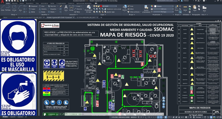Activate the Círculo tool
The image size is (222, 119).
pyautogui.click(x=14, y=8)
